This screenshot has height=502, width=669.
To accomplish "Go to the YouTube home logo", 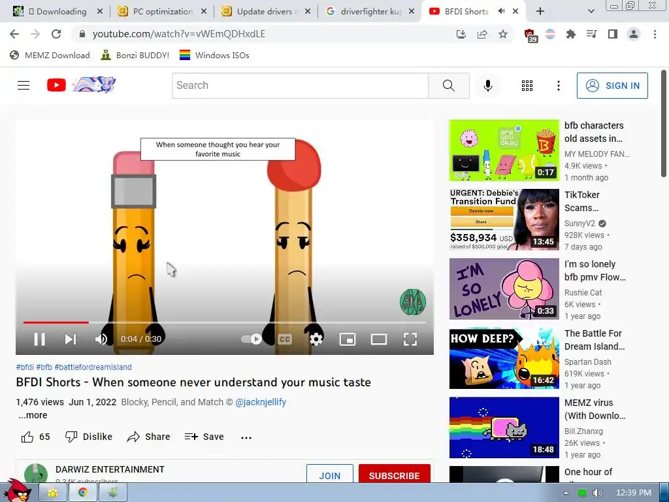I will click(81, 85).
